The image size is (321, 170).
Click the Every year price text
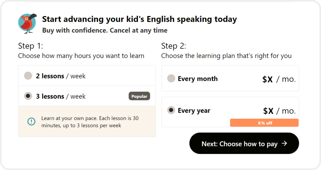point(279,111)
